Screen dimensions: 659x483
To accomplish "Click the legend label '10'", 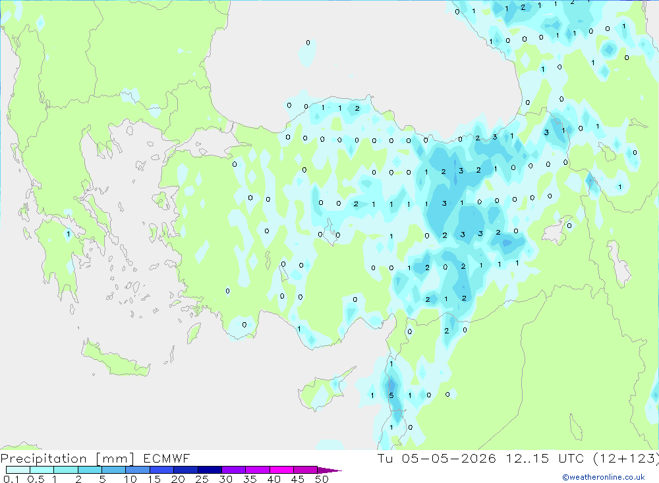I will 130,479.
